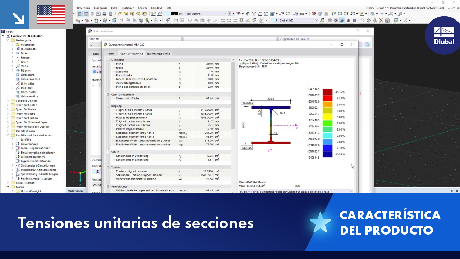Click the view in Z direction icon
460x259 pixels.
click(346, 14)
